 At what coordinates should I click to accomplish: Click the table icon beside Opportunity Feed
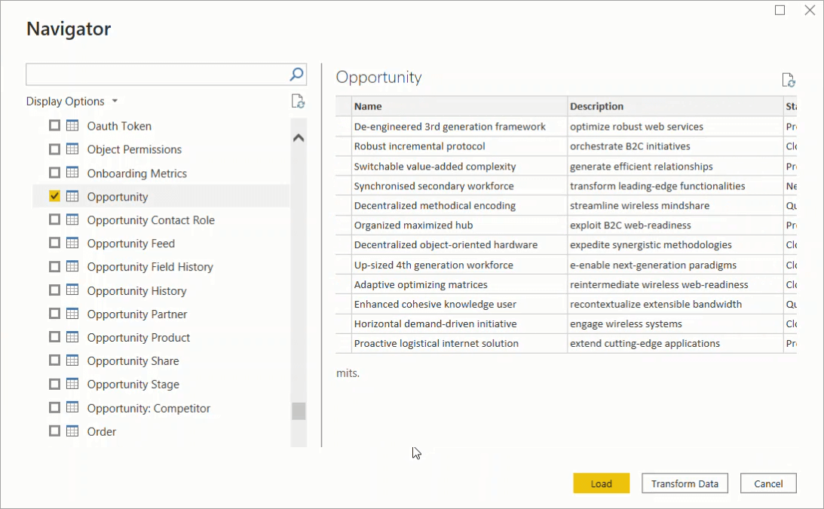(72, 244)
